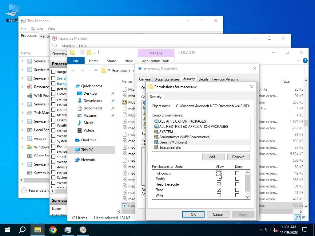
Task: Tick Allow Modify permission checkbox
Action: click(219, 179)
